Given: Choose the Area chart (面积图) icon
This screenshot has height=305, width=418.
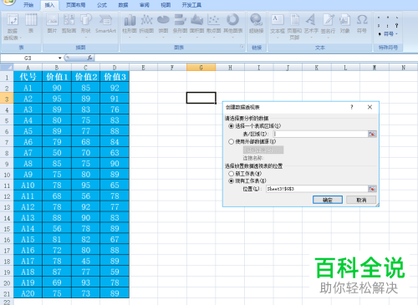Looking at the screenshot, I should 196,25.
